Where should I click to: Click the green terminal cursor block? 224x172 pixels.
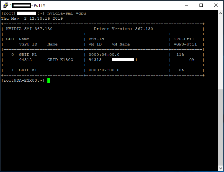(49, 80)
